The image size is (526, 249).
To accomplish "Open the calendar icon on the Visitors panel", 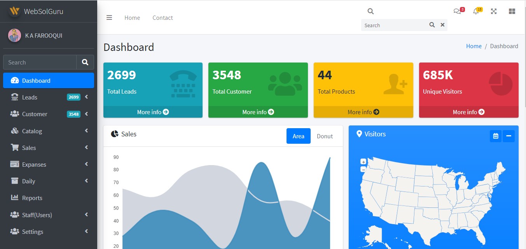I will click(495, 136).
